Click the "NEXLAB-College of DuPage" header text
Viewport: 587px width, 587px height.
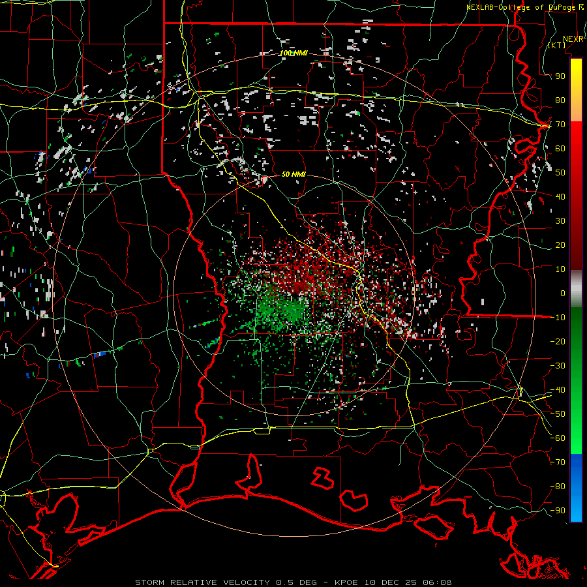point(520,7)
